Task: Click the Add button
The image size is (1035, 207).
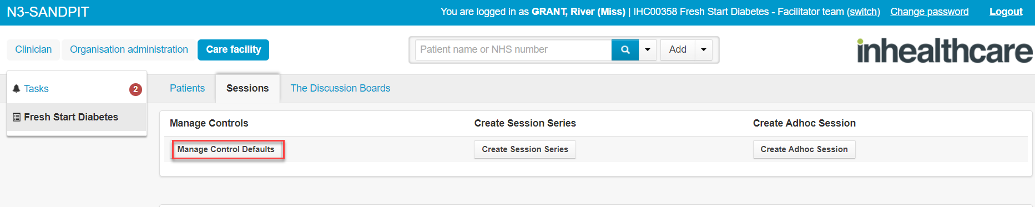Action: [678, 49]
